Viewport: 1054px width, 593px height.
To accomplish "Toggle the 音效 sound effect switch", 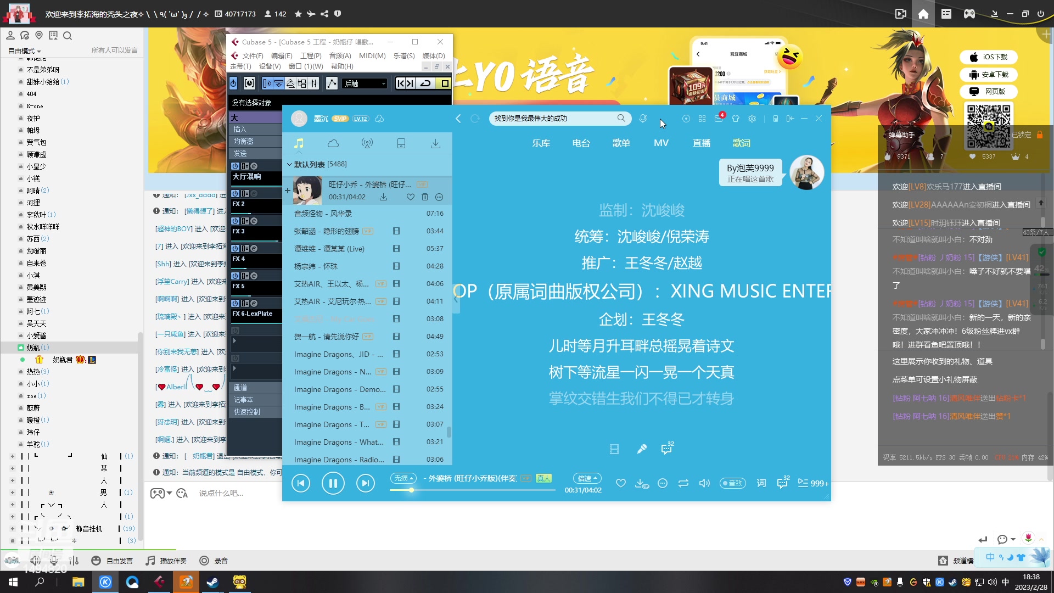I will (733, 483).
